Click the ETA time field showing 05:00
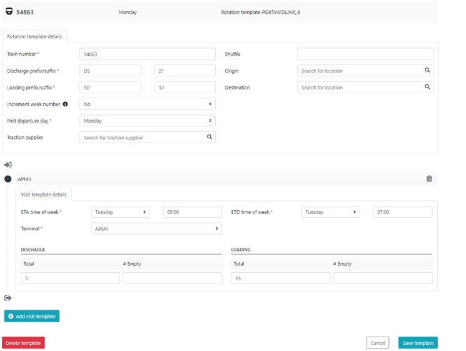The height and width of the screenshot is (351, 466). tap(192, 212)
